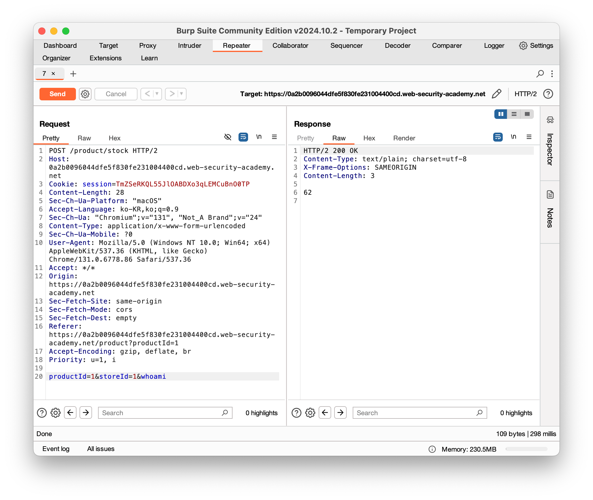Search Repeater tabs with the magnifier icon
This screenshot has width=593, height=500.
540,73
